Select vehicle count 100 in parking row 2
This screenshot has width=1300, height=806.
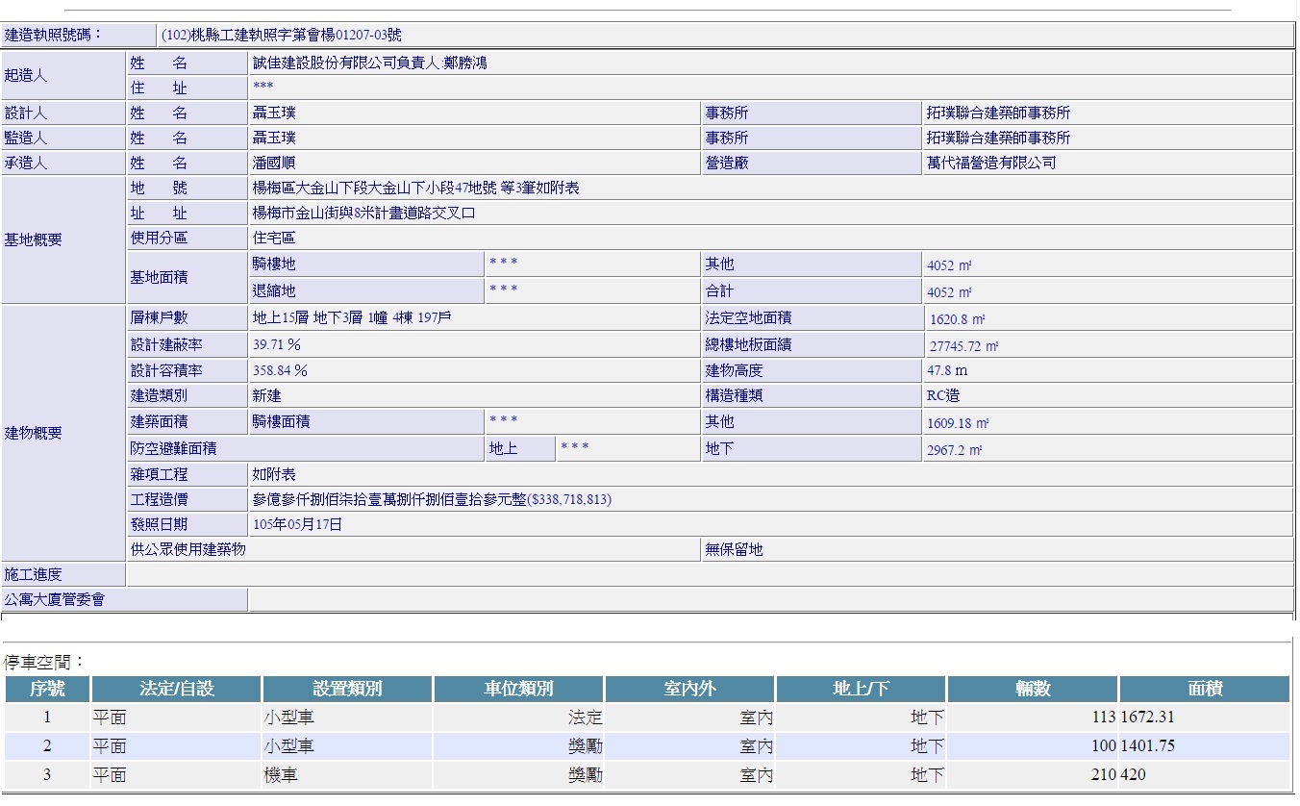coord(1104,746)
